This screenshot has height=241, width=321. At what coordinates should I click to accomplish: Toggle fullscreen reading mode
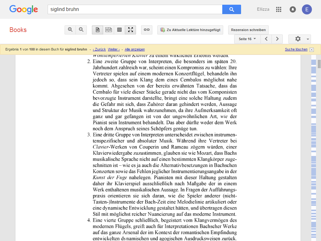(x=131, y=30)
